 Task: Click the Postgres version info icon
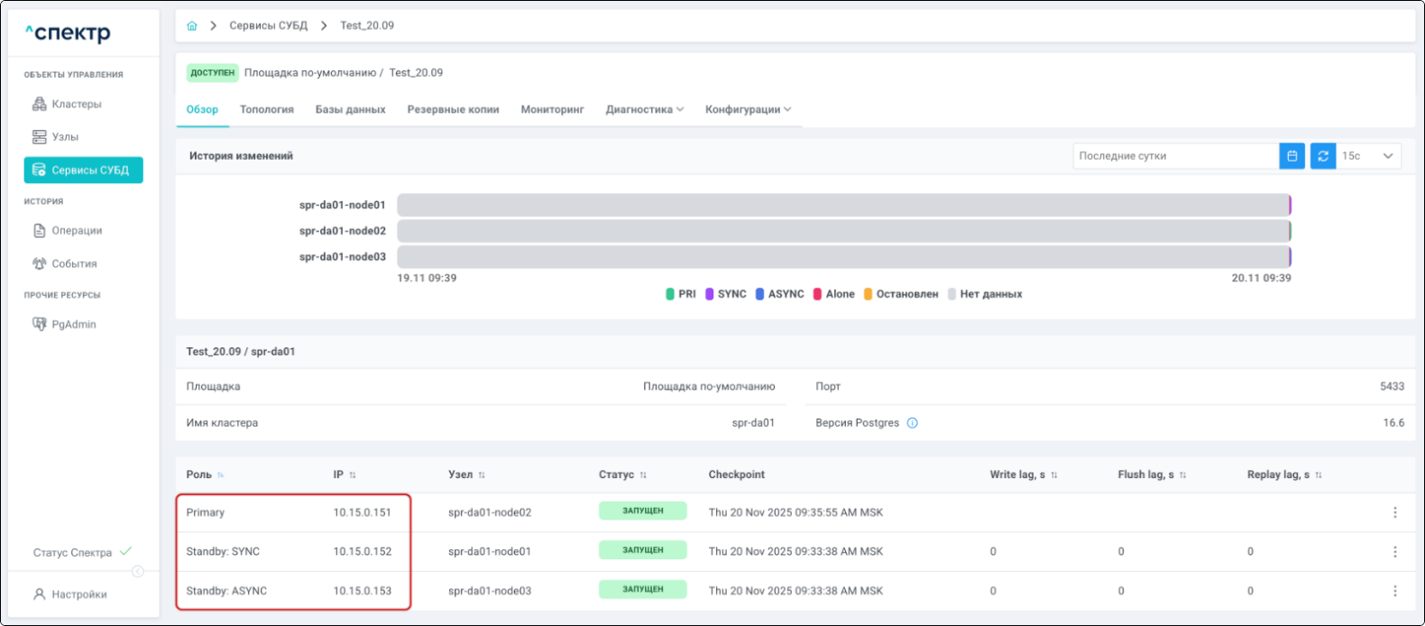[912, 423]
